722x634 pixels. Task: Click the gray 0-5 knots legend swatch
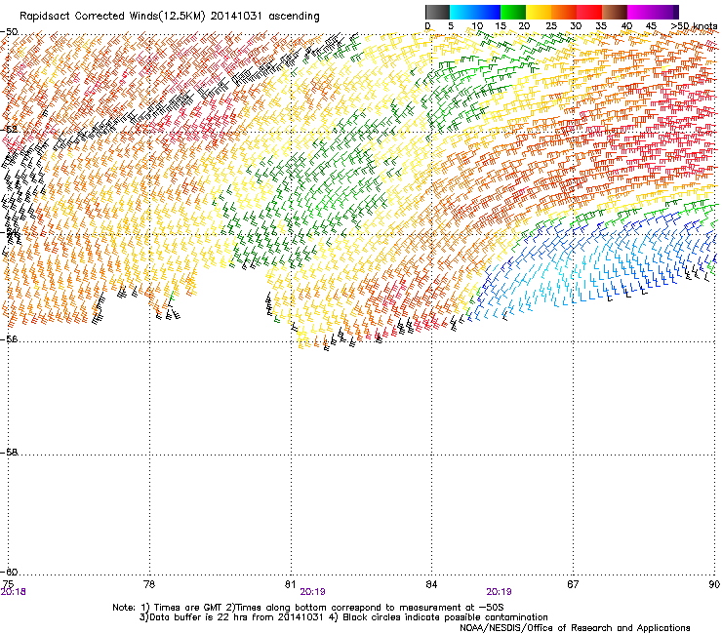point(437,12)
